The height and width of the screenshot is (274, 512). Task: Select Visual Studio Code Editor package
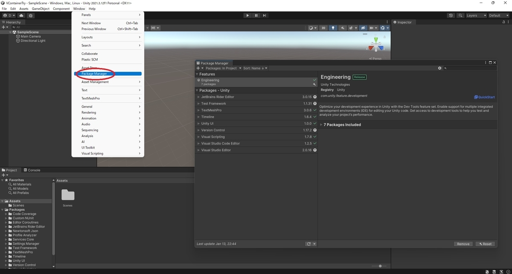coord(256,143)
